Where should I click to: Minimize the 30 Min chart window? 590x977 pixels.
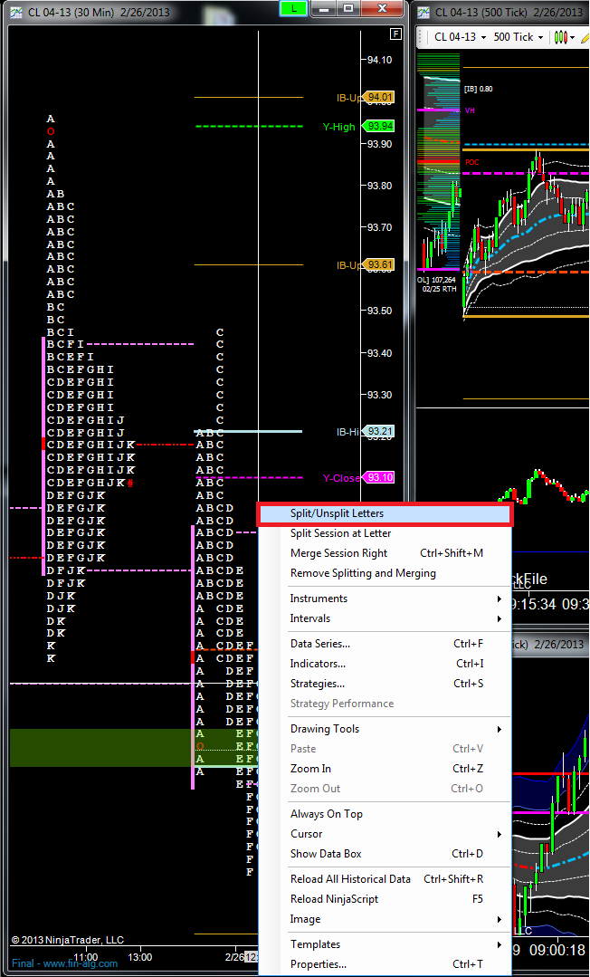323,9
